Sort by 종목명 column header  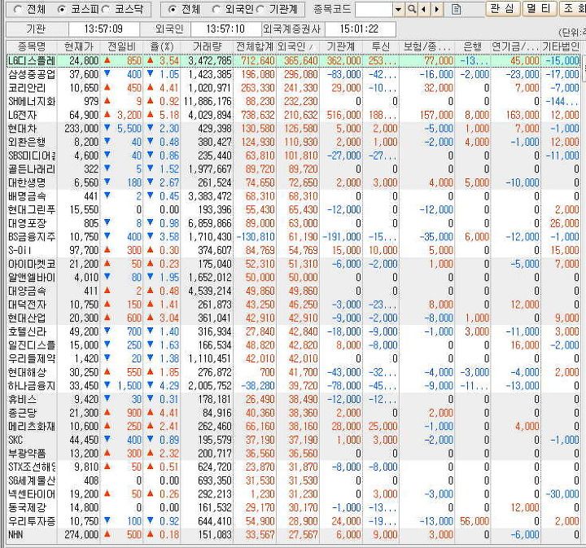pyautogui.click(x=32, y=46)
